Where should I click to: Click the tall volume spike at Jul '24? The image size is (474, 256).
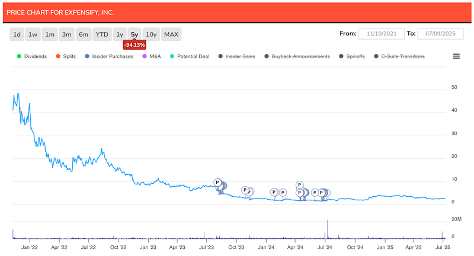point(328,229)
